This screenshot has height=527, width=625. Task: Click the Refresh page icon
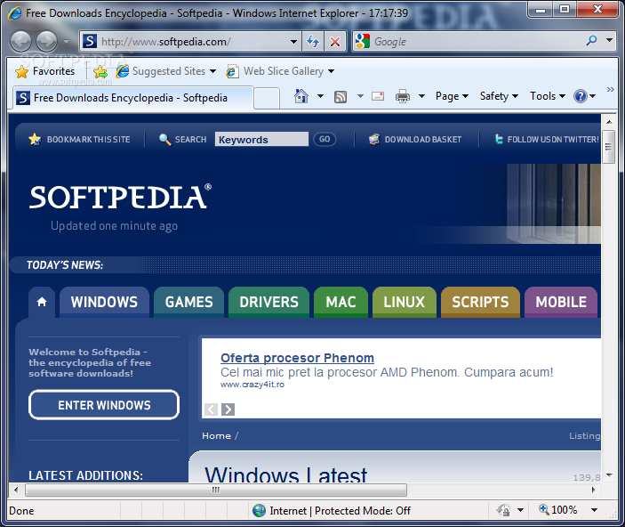313,41
